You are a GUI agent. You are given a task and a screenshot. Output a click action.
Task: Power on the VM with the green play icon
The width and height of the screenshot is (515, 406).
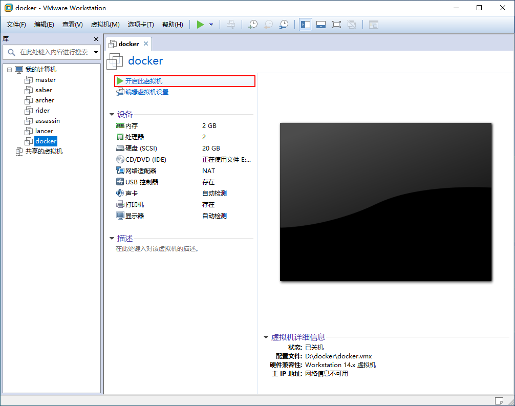[201, 24]
